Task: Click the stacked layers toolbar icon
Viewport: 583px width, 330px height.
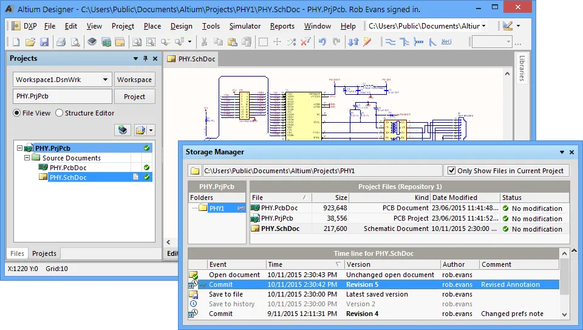Action: (92, 42)
